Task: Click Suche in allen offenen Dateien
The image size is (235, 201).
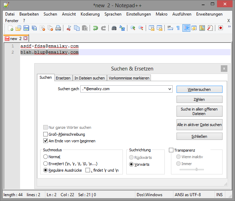Action: [x=199, y=111]
